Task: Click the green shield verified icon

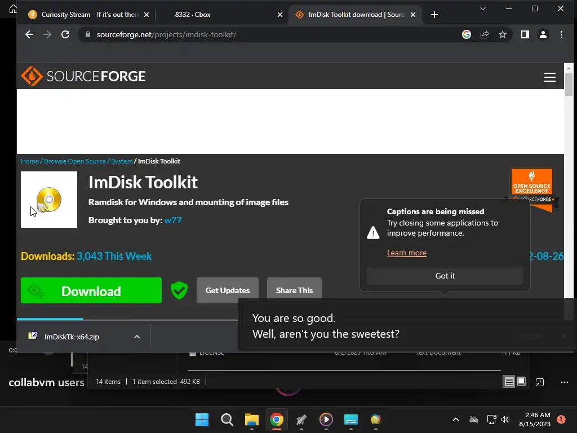Action: (179, 290)
